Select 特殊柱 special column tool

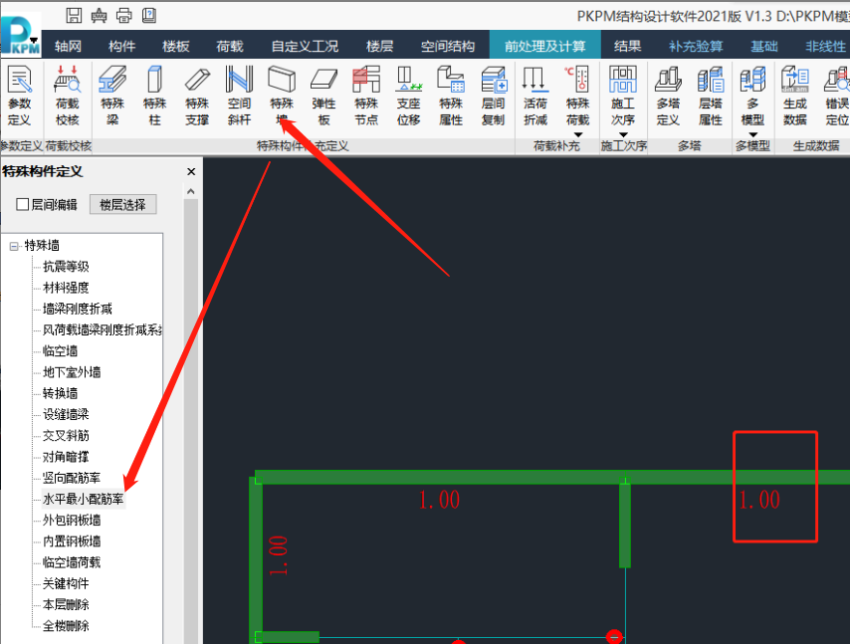pos(154,96)
